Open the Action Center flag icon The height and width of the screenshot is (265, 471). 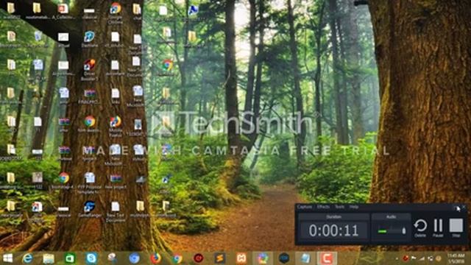tap(414, 258)
